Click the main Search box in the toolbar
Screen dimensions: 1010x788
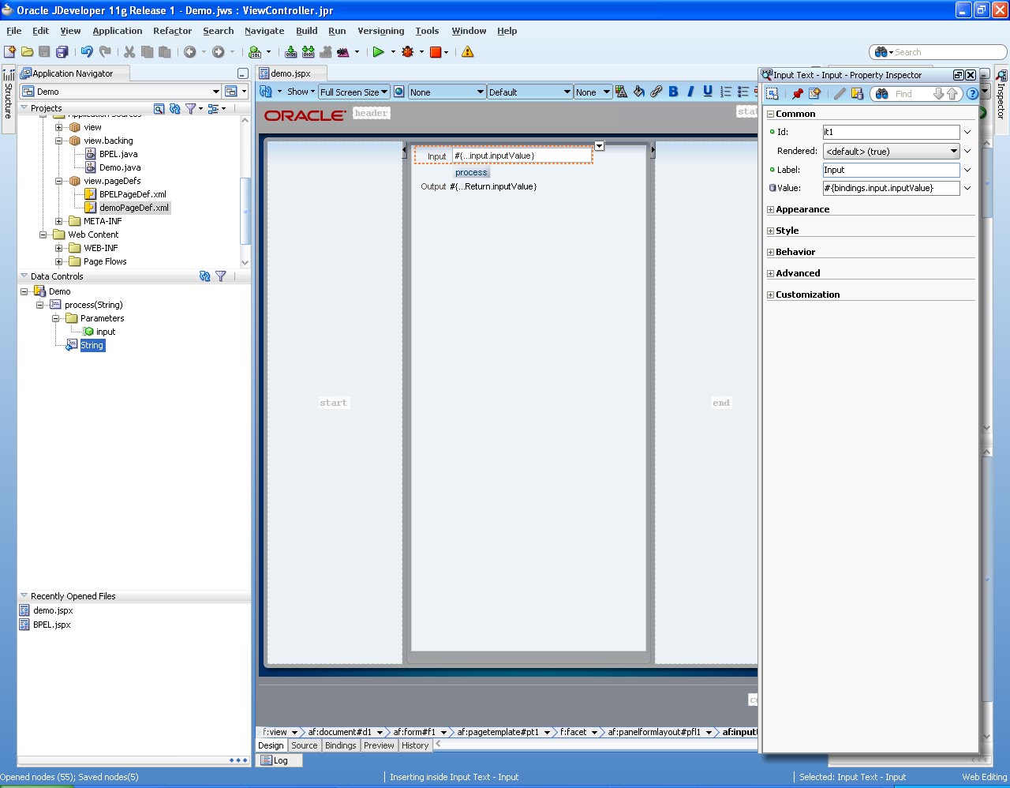(x=937, y=52)
